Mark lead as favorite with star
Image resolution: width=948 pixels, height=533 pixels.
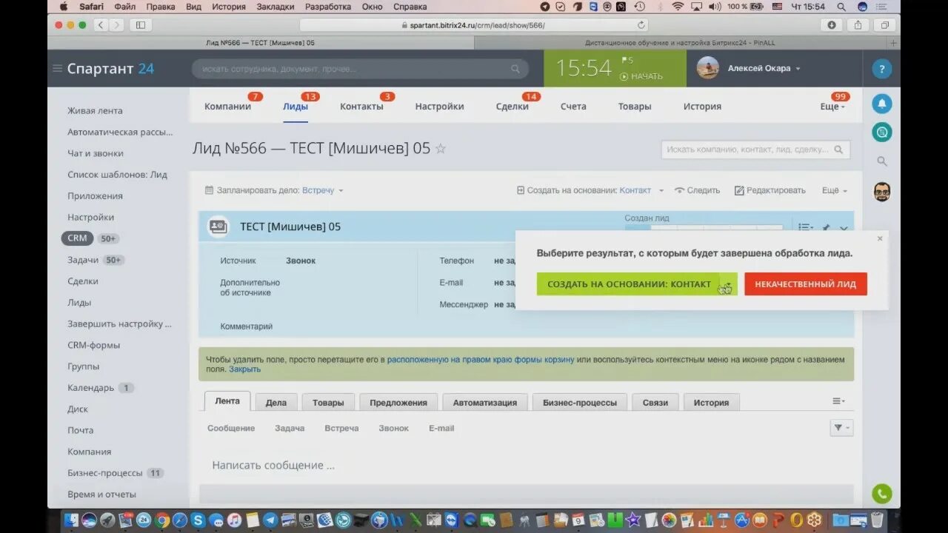(x=441, y=149)
